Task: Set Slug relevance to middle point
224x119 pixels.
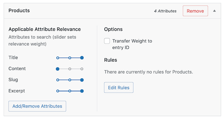Action: click(70, 80)
